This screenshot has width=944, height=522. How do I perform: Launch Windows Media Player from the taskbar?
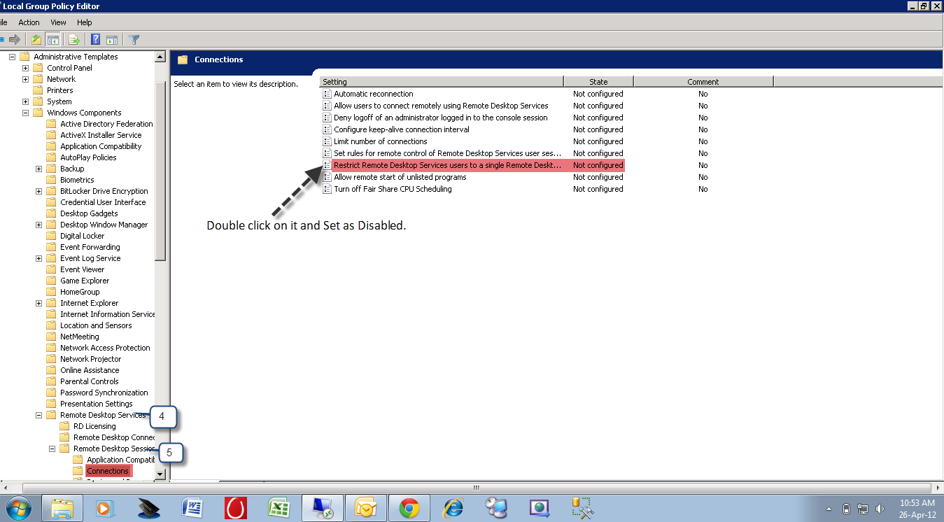point(105,508)
